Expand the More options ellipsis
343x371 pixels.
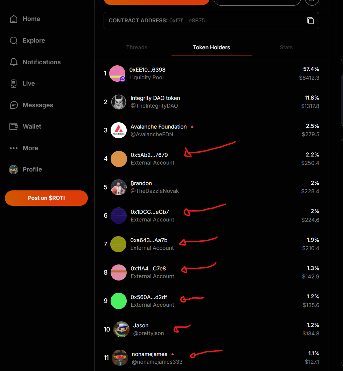click(14, 148)
